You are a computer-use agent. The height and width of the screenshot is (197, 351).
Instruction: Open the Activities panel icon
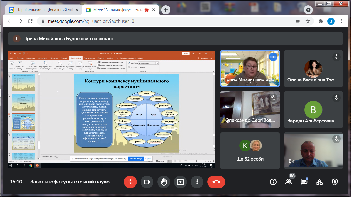coord(319,182)
